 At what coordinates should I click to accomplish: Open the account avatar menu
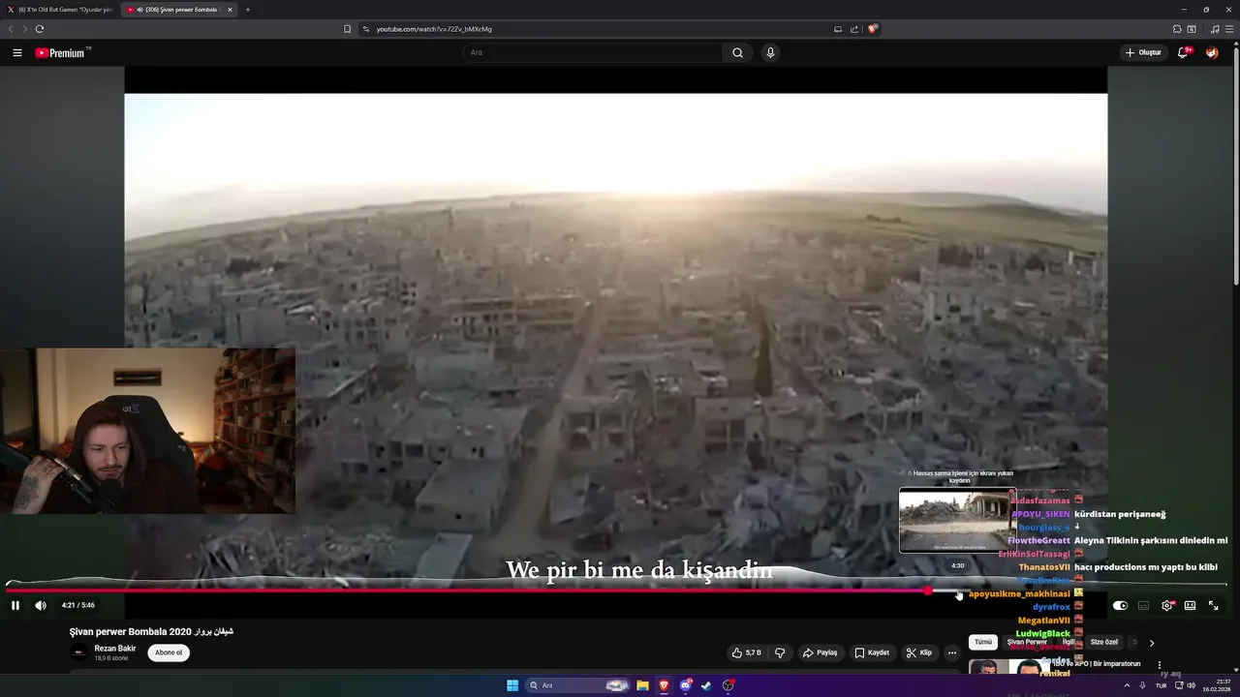[x=1212, y=52]
